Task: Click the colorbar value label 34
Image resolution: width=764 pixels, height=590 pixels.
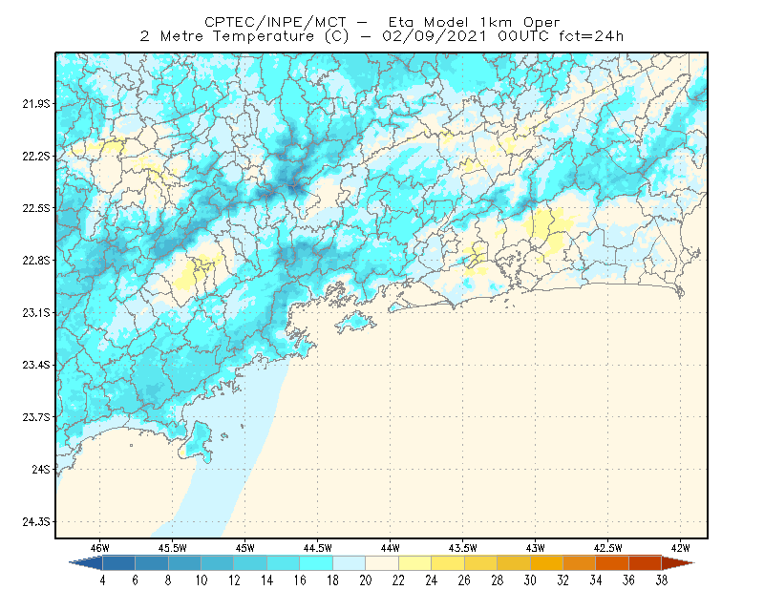Action: [595, 580]
